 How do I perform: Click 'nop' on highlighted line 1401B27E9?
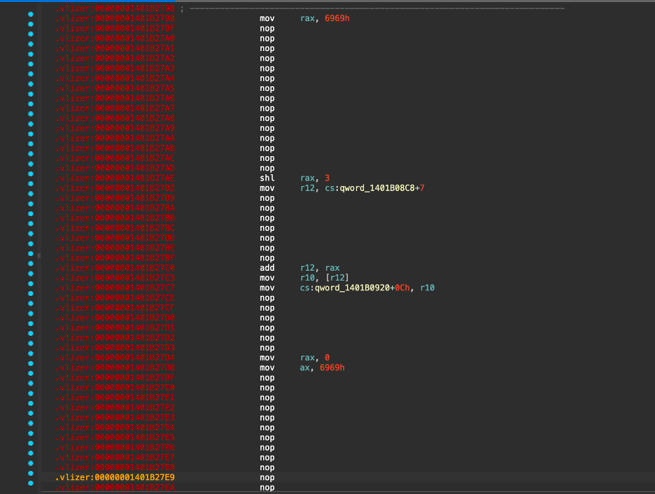click(x=267, y=477)
